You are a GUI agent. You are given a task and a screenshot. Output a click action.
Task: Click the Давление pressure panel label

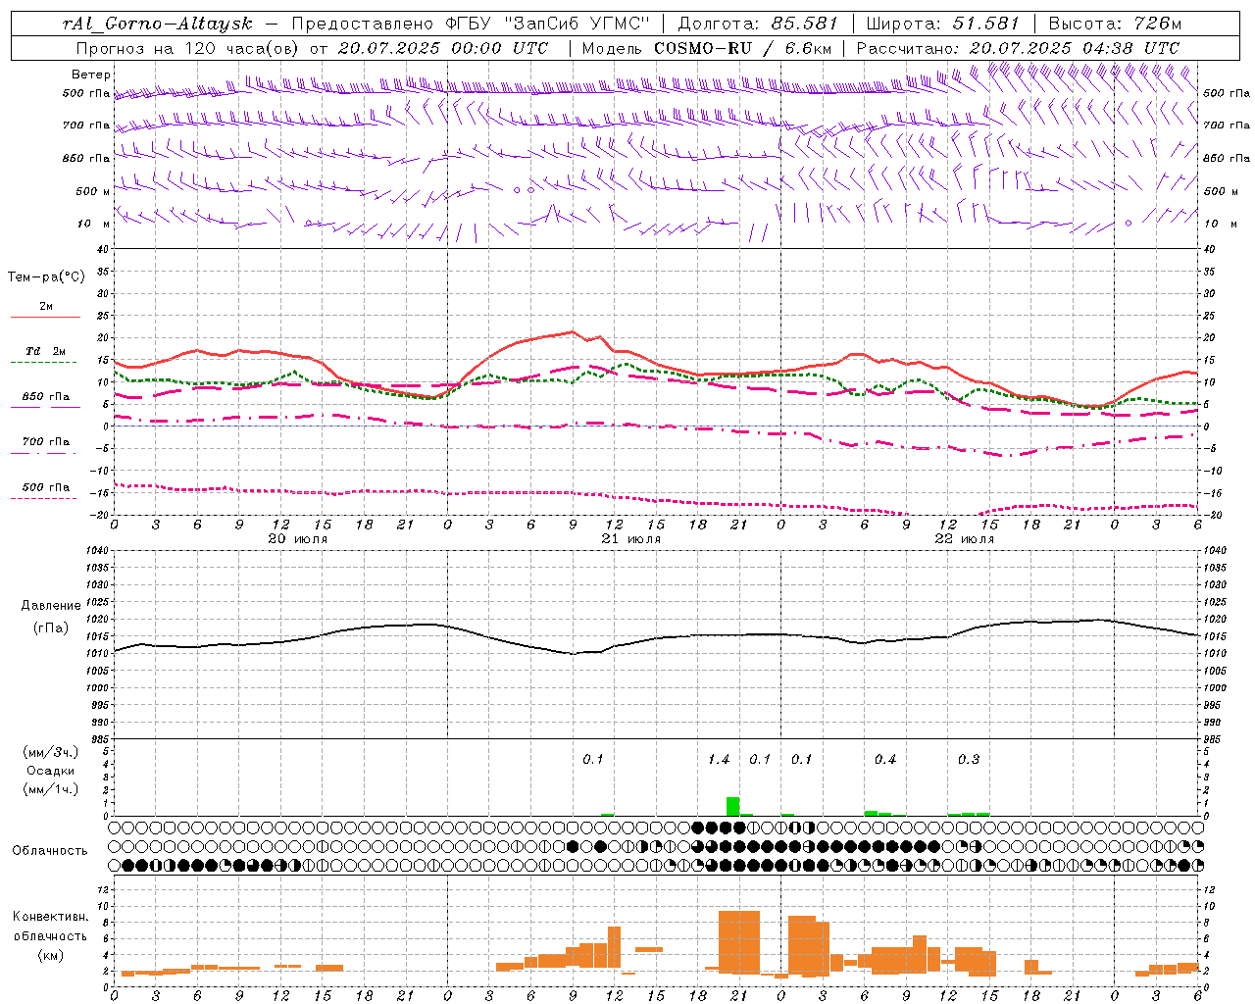click(x=50, y=606)
